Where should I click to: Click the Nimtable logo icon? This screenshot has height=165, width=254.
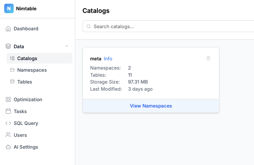pyautogui.click(x=9, y=9)
